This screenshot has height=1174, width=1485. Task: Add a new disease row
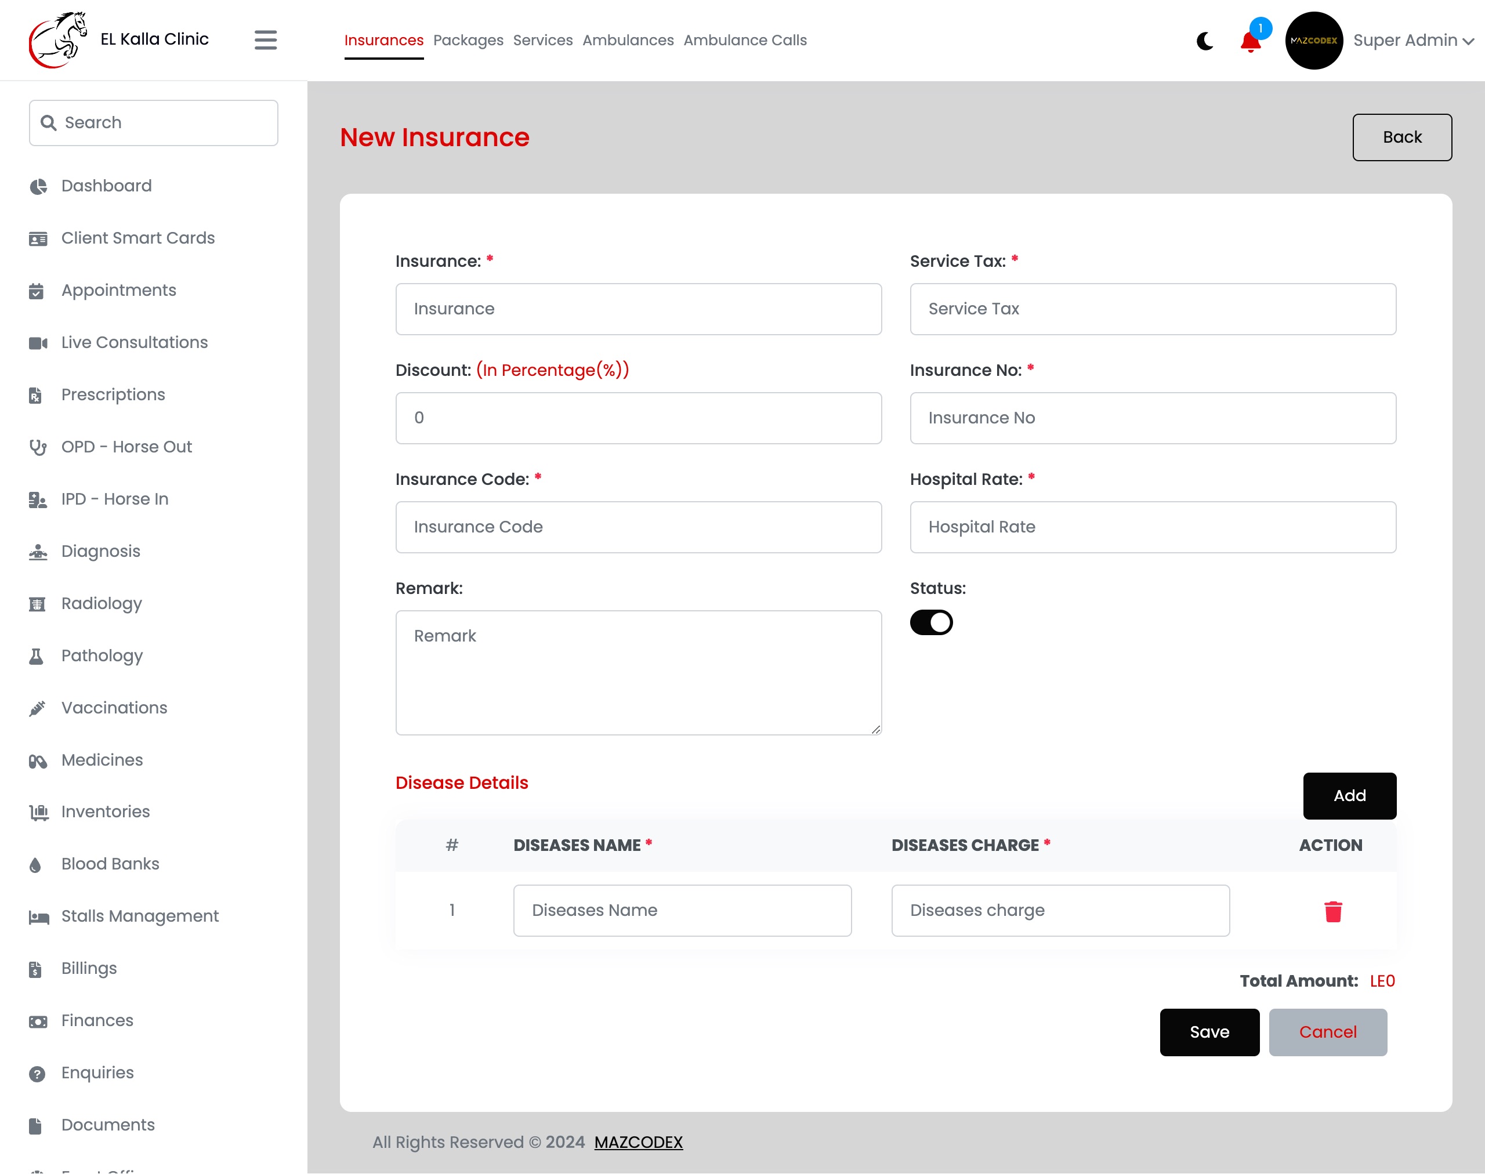[1349, 795]
